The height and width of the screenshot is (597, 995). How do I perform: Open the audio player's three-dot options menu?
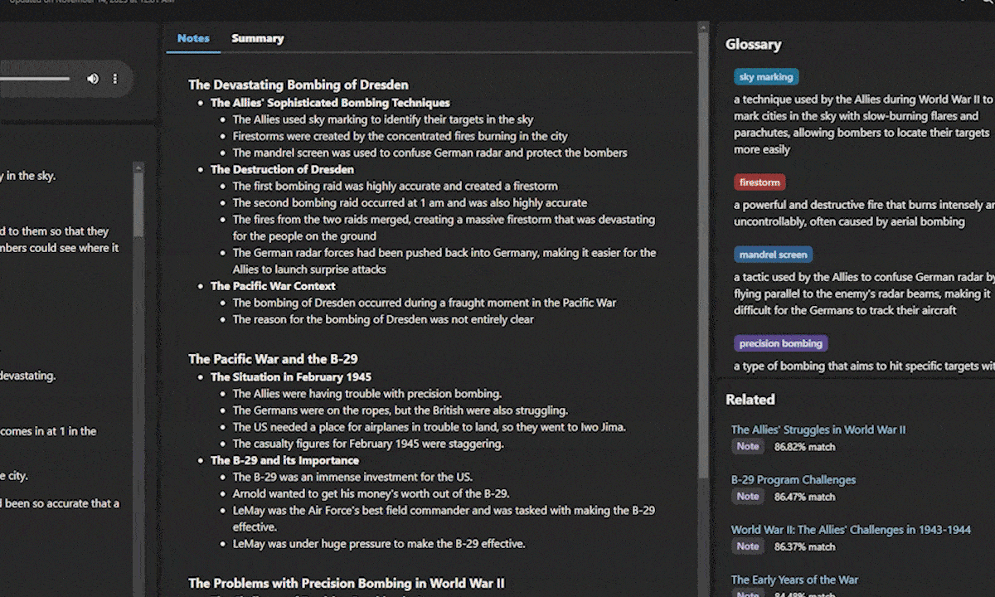(x=114, y=78)
